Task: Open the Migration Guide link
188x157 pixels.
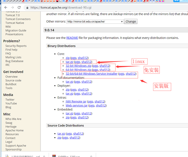Action: [16, 31]
